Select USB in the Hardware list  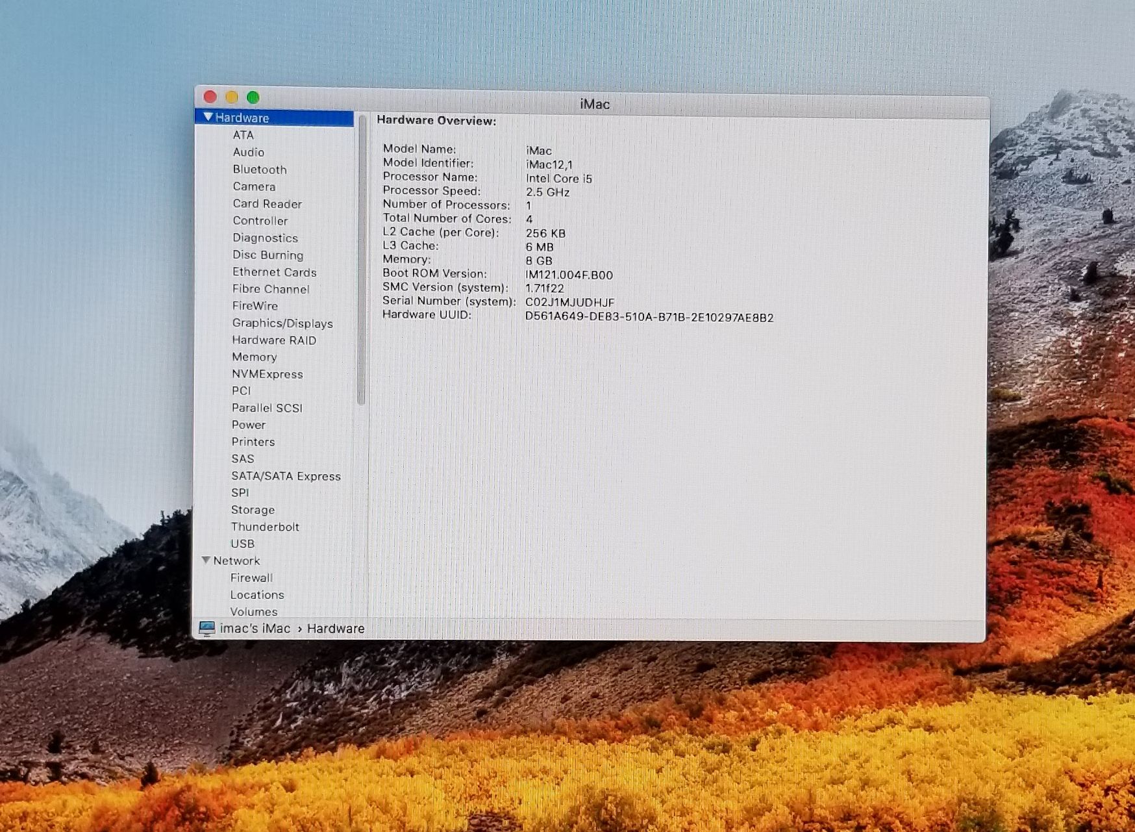click(x=242, y=544)
